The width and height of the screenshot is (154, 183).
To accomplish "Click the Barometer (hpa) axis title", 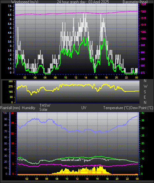I will (135, 2).
